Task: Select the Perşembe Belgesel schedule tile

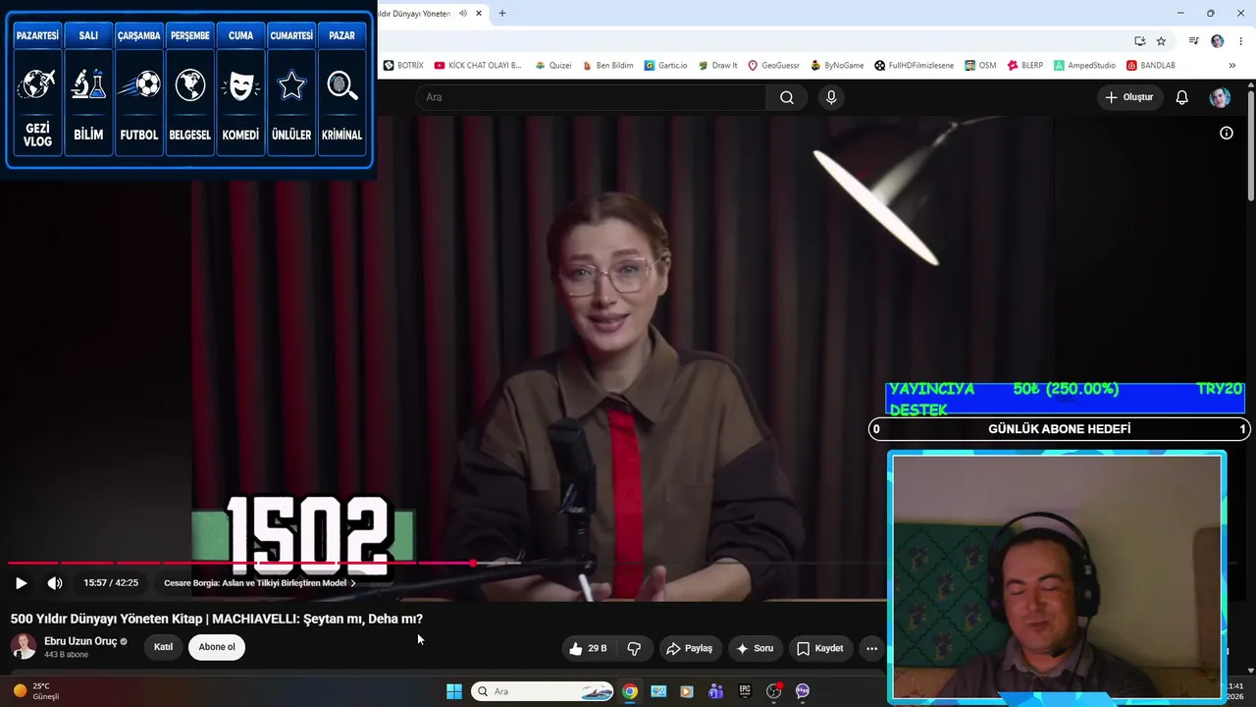Action: point(189,90)
